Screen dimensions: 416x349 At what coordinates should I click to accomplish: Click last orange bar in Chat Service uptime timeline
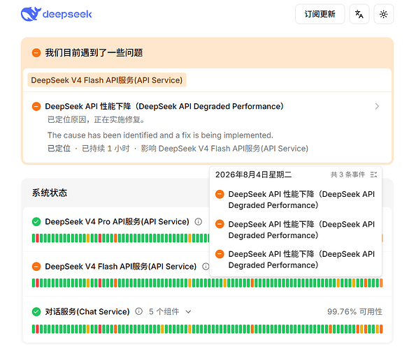click(x=381, y=329)
